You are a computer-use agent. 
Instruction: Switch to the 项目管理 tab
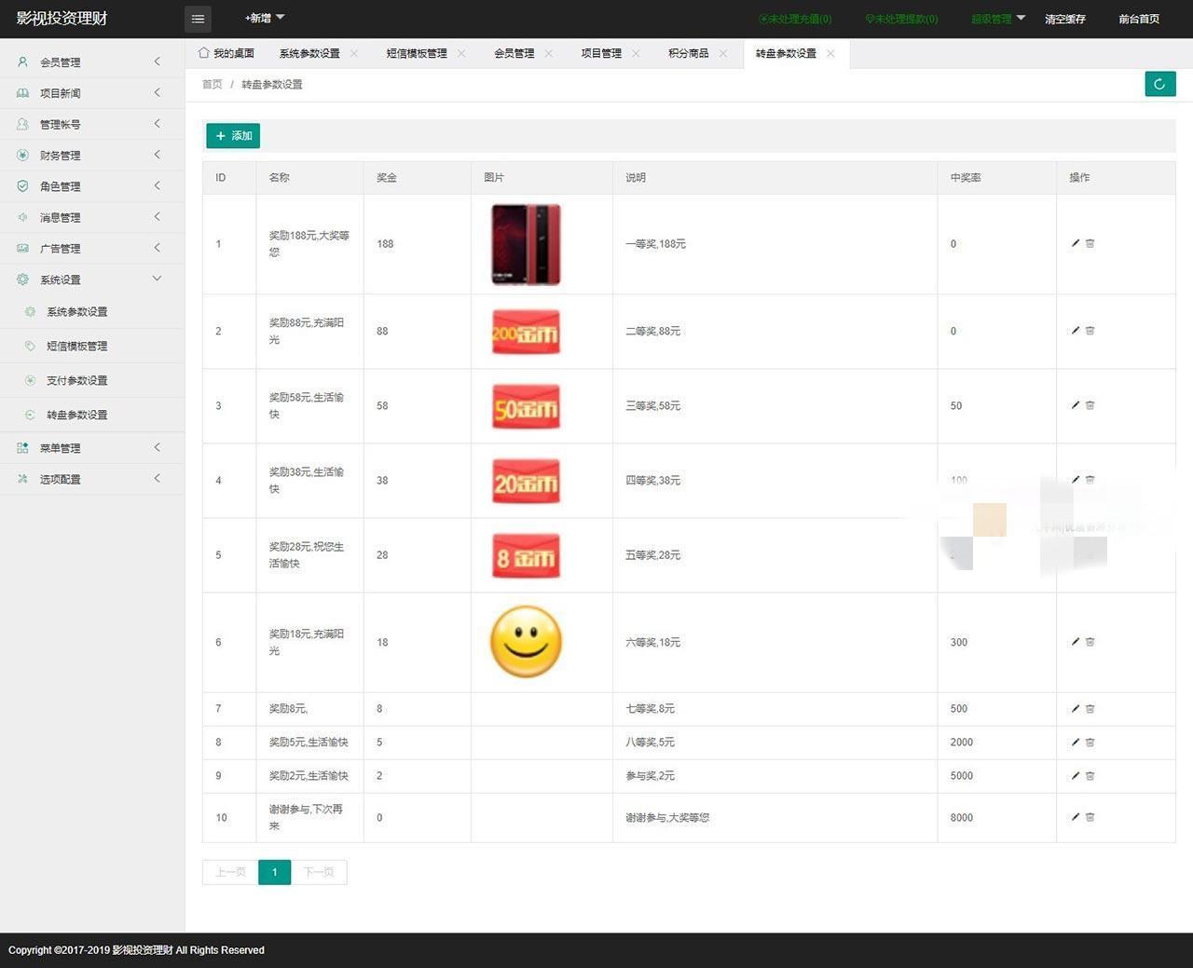pos(602,53)
